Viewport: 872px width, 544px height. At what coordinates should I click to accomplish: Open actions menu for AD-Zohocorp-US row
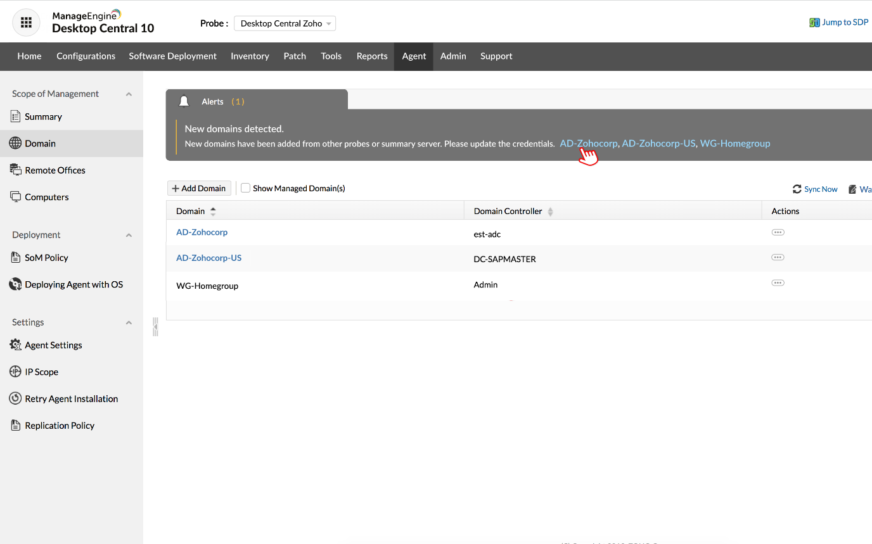point(778,258)
